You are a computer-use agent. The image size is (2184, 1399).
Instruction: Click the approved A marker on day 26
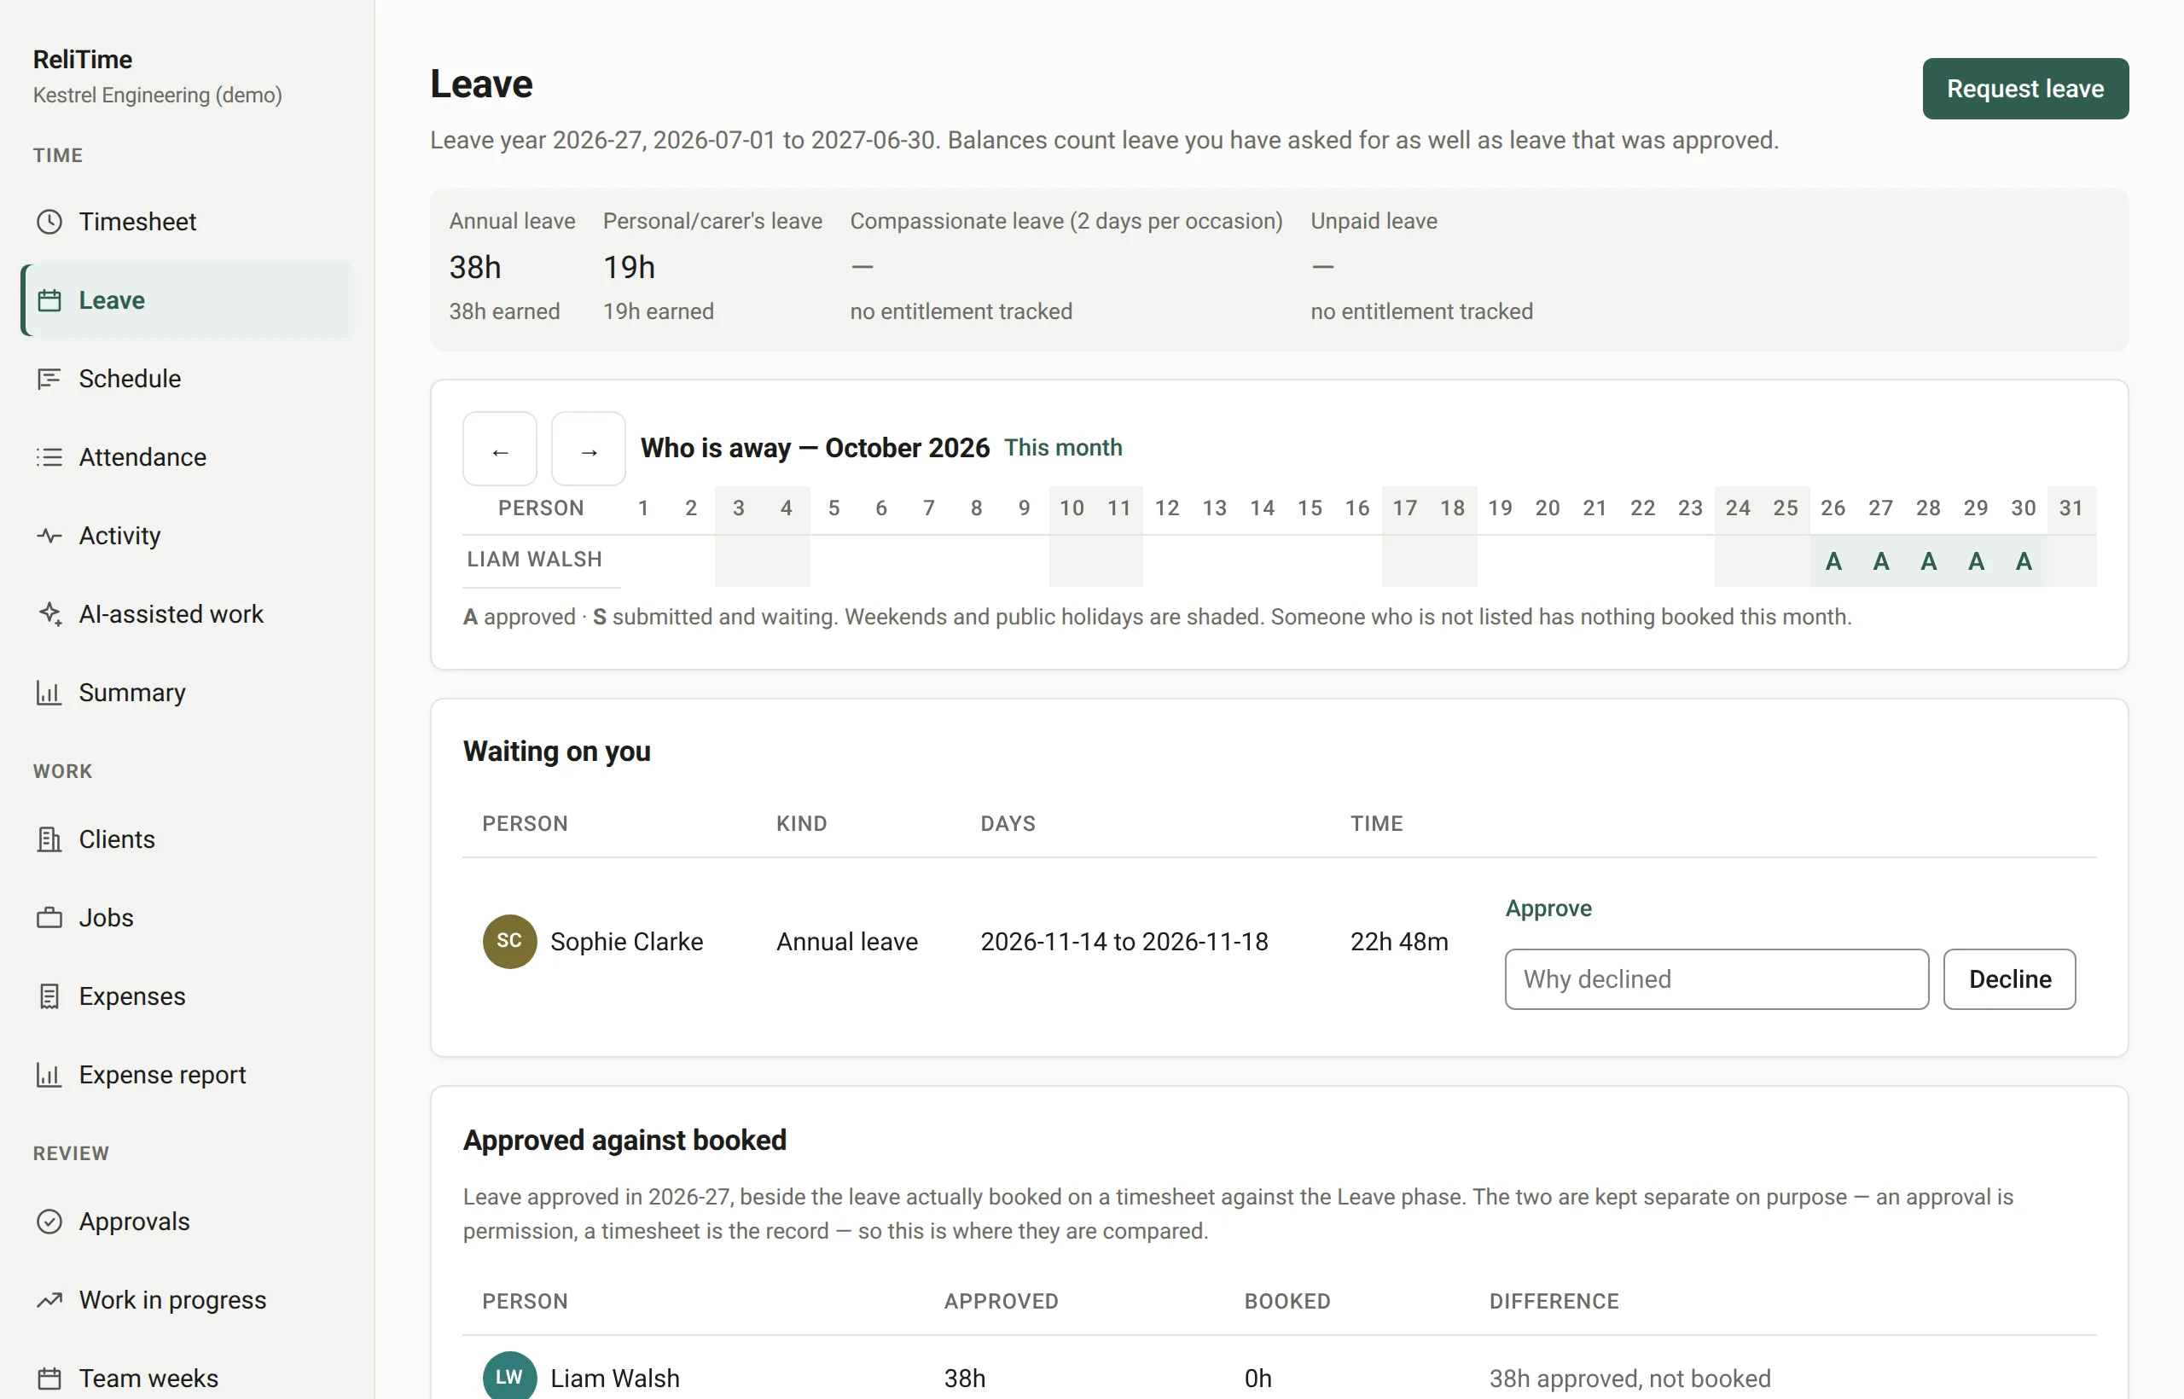(x=1833, y=561)
